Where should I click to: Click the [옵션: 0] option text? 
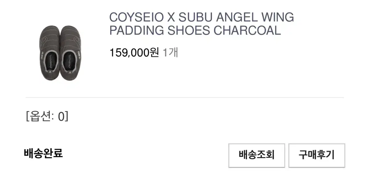(x=47, y=116)
